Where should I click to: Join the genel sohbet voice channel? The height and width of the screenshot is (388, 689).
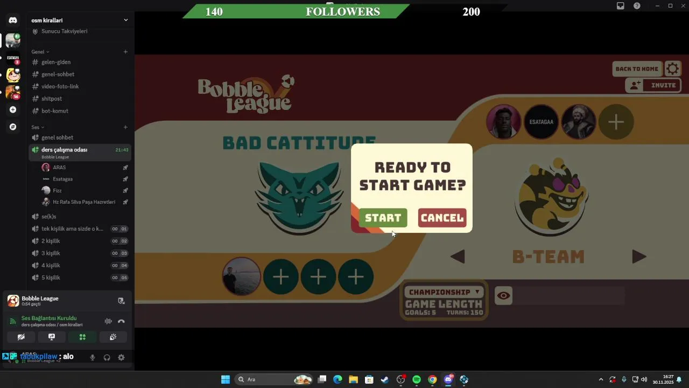pyautogui.click(x=80, y=137)
